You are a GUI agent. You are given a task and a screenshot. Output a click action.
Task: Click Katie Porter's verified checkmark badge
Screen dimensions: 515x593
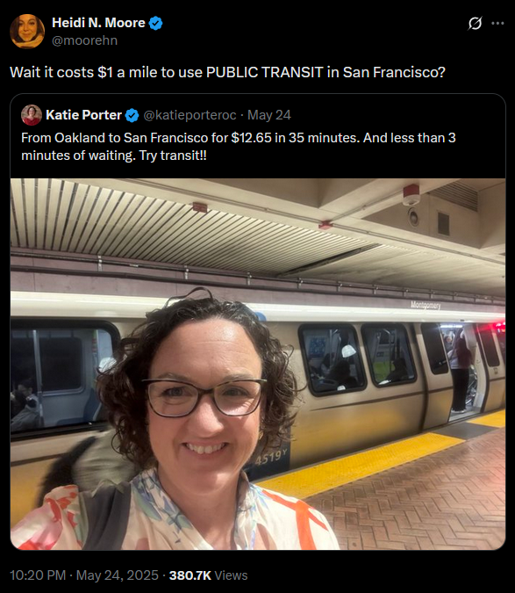point(132,115)
